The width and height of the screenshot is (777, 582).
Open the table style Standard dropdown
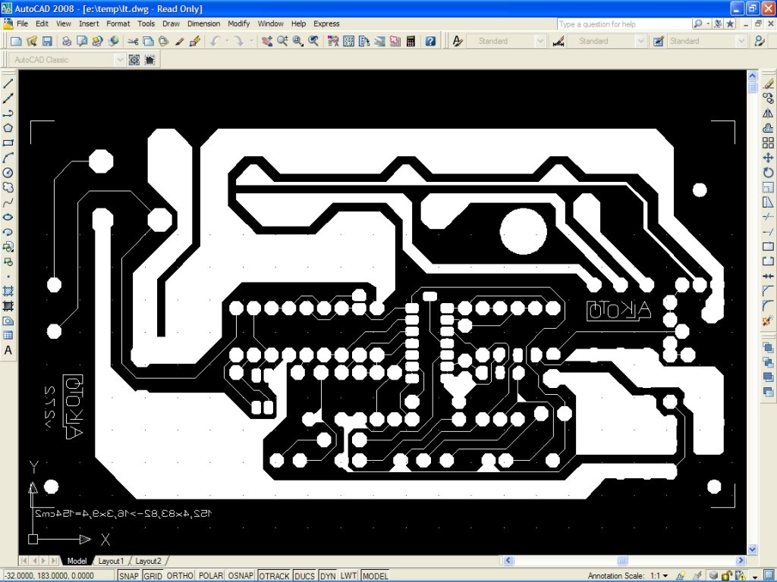[741, 41]
